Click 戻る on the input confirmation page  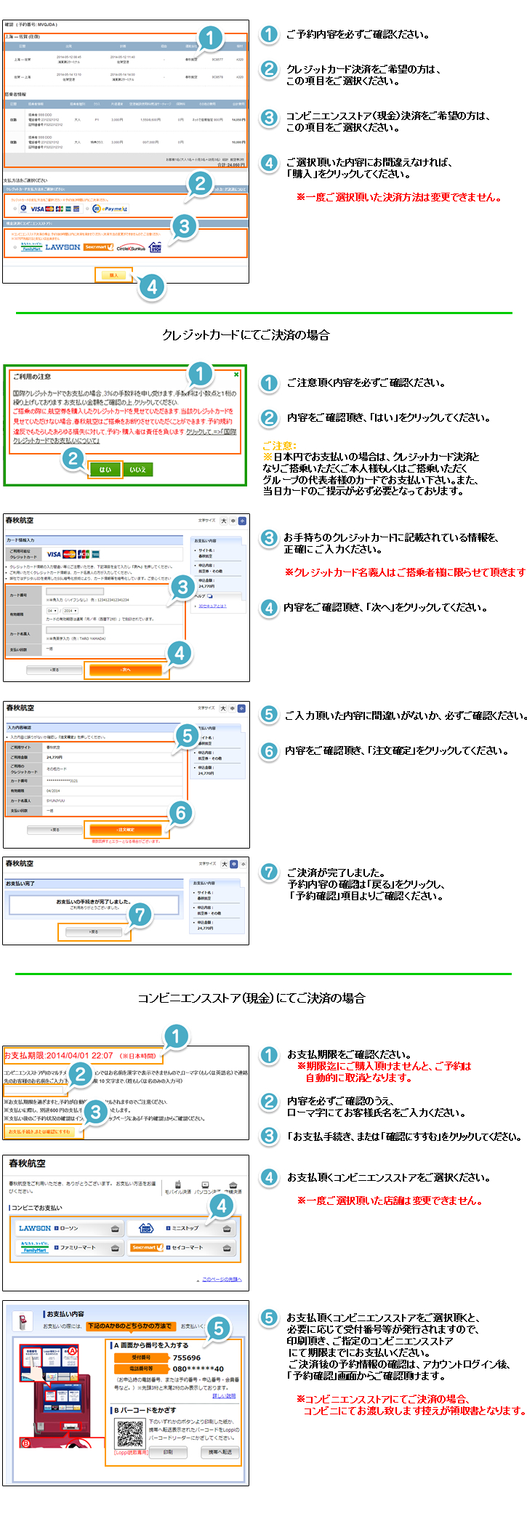(x=55, y=830)
